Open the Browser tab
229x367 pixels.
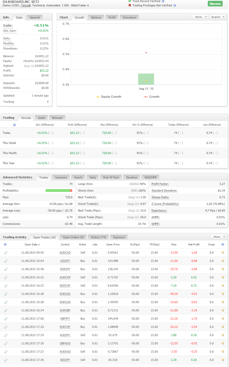57,118
